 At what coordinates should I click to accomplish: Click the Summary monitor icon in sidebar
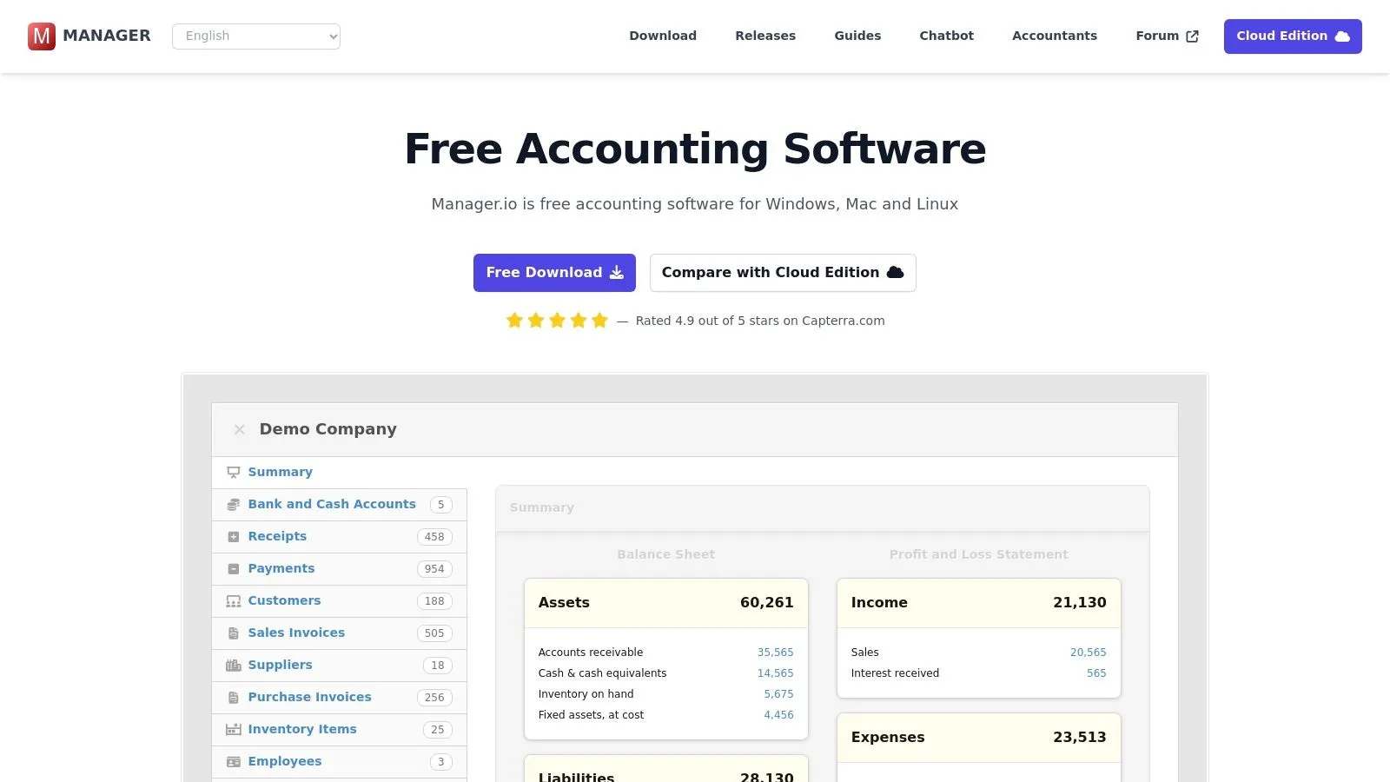(233, 473)
